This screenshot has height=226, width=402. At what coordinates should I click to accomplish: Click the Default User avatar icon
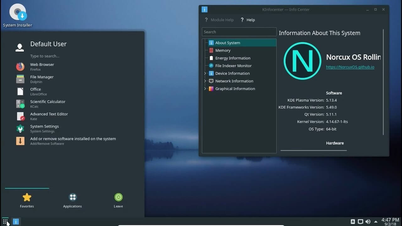pyautogui.click(x=19, y=47)
